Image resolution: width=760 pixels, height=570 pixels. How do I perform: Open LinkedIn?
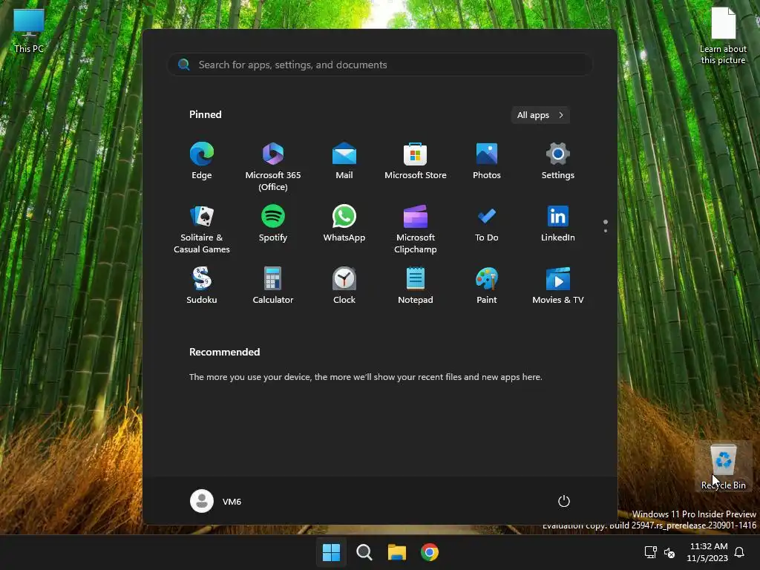point(558,223)
